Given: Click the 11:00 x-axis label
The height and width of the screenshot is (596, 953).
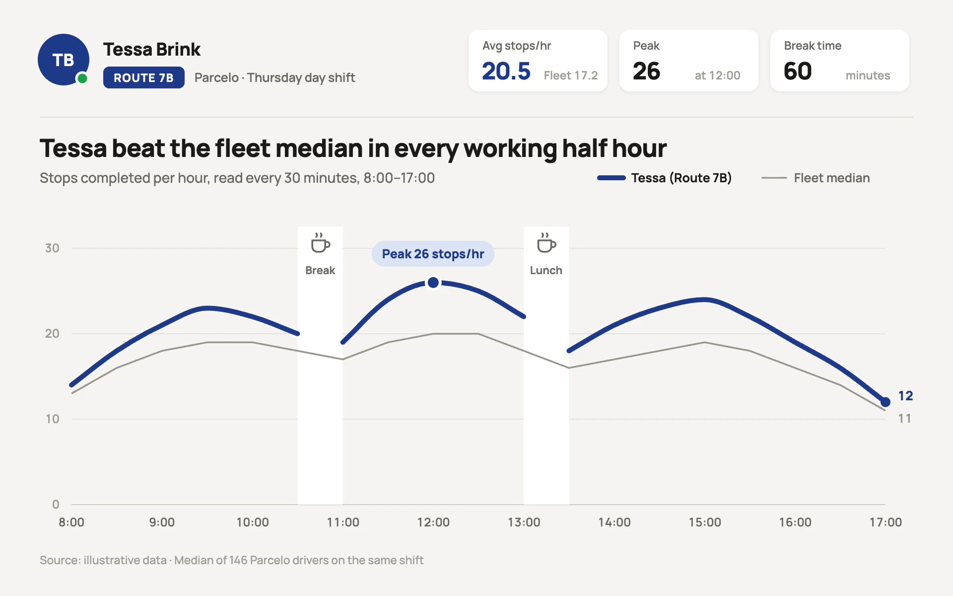Looking at the screenshot, I should point(343,522).
